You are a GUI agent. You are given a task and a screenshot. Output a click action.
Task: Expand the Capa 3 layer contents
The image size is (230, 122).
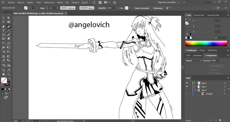coord(195,83)
